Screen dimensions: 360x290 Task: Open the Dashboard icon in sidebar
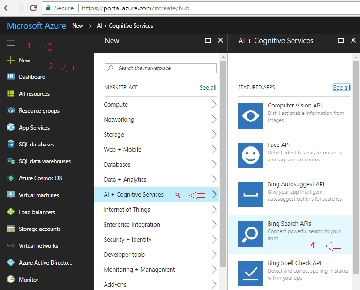coord(11,77)
